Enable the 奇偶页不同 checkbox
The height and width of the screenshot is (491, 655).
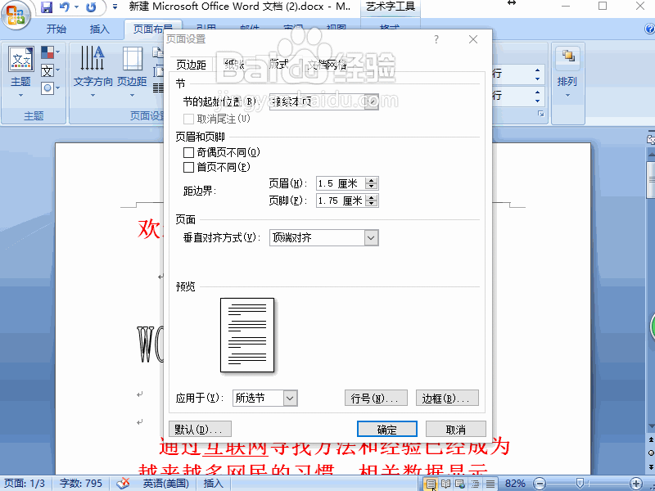tap(188, 152)
